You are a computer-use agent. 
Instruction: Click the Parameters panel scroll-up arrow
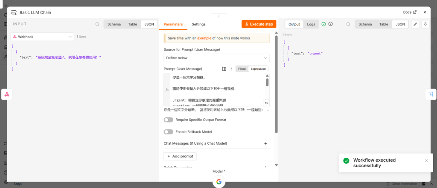coord(277,33)
